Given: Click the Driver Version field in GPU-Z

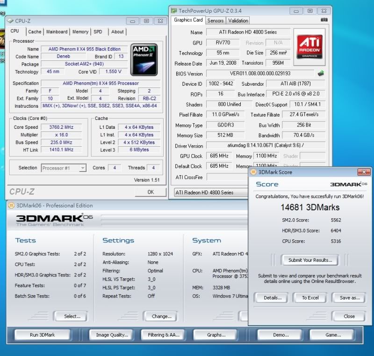Looking at the screenshot, I should pyautogui.click(x=266, y=145).
